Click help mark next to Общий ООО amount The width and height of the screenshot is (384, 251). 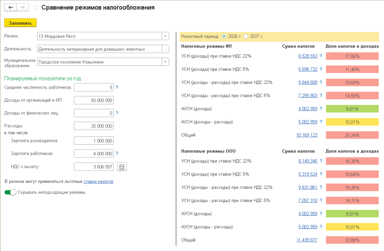click(321, 240)
